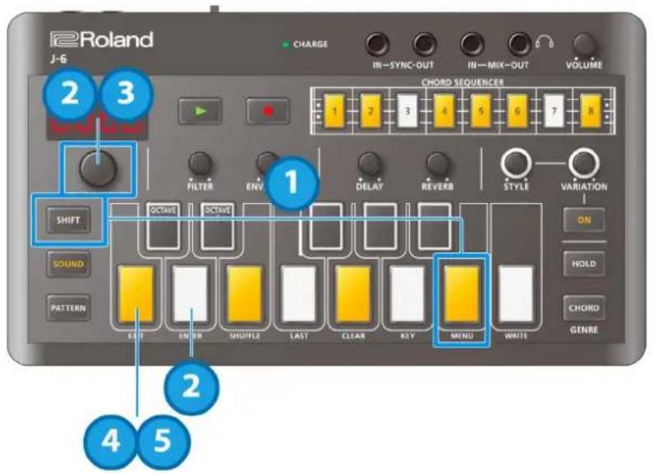Click the ENV knob
The width and height of the screenshot is (653, 473).
(266, 163)
